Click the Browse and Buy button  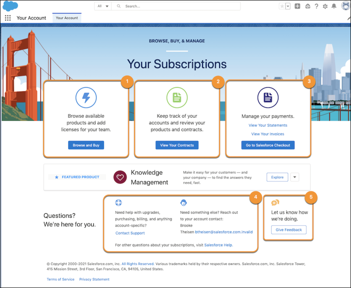86,145
